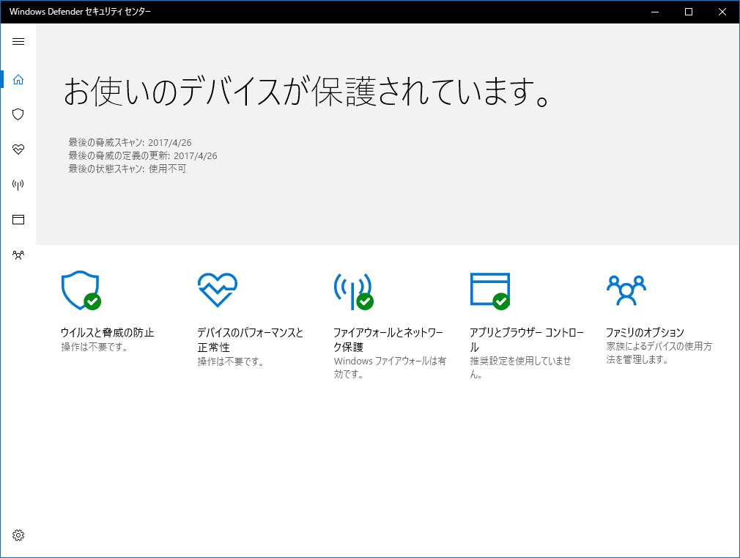Select the Home icon in the sidebar

click(x=18, y=79)
